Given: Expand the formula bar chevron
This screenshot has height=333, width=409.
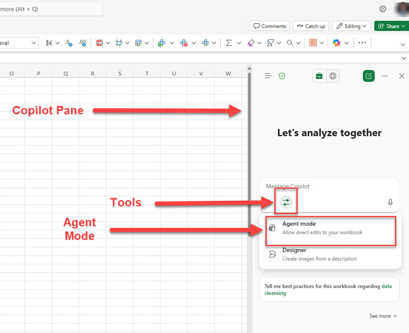Looking at the screenshot, I should click(404, 58).
